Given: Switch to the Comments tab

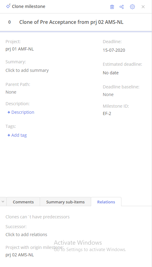Looking at the screenshot, I should pos(23,202).
